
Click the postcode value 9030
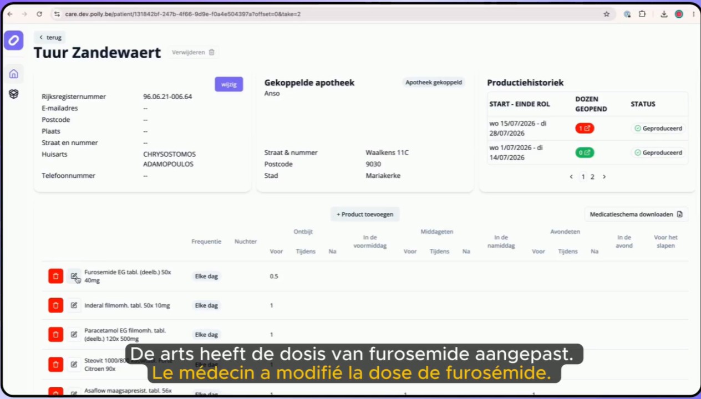(373, 164)
